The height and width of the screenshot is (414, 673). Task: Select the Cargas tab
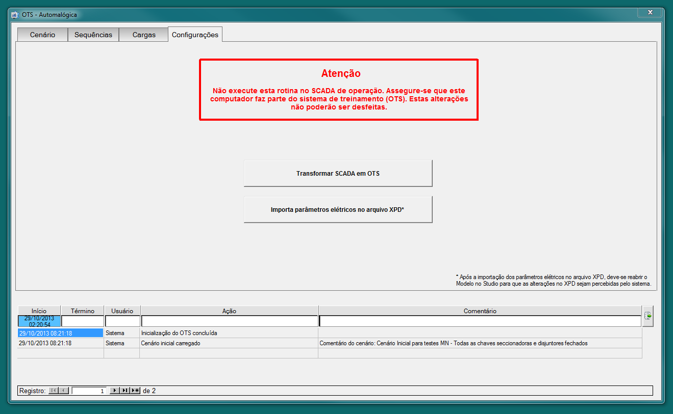144,35
